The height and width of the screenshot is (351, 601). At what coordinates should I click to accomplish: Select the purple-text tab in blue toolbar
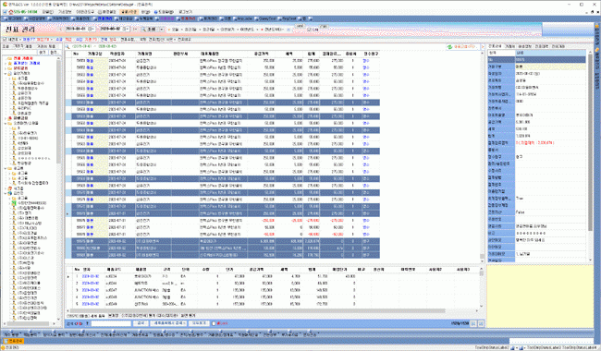(x=166, y=18)
